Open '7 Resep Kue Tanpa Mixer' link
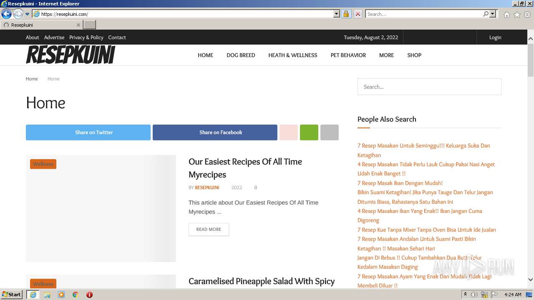This screenshot has height=300, width=534. [427, 230]
